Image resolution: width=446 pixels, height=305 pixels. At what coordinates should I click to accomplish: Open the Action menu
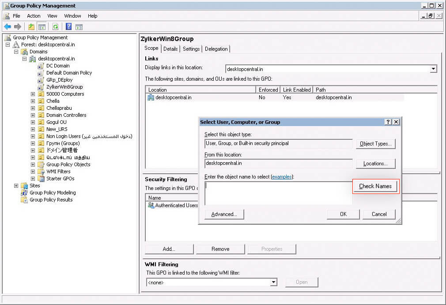pyautogui.click(x=34, y=15)
